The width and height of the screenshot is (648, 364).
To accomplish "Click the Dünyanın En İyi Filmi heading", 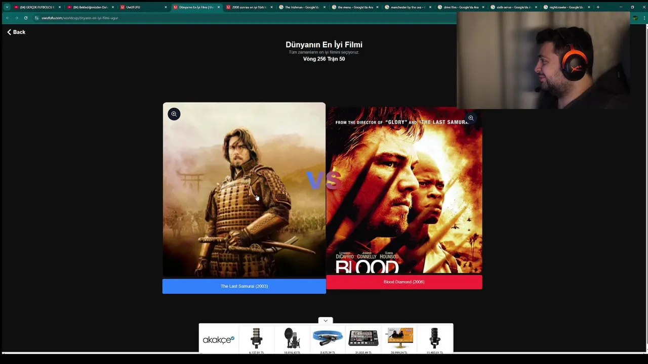I will pos(324,44).
